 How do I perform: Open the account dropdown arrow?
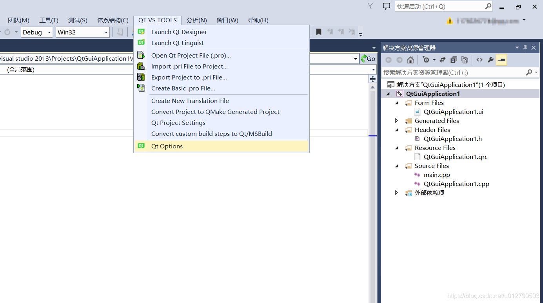524,20
